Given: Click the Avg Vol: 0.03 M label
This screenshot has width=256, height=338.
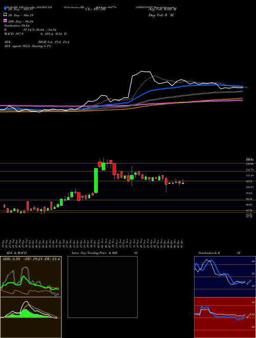Looking at the screenshot, I should (x=162, y=9).
